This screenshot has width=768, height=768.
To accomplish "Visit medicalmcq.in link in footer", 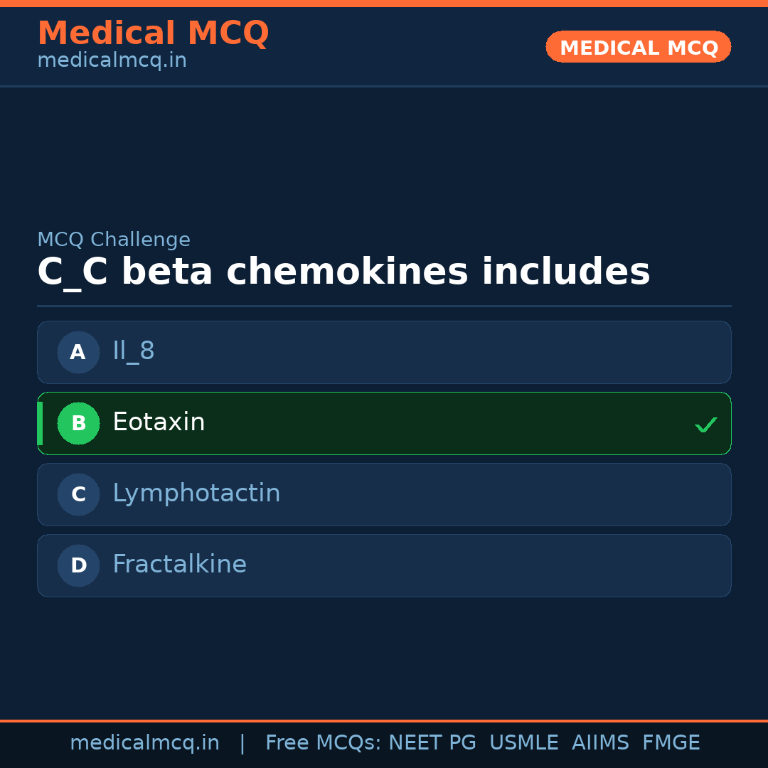I will pos(144,743).
